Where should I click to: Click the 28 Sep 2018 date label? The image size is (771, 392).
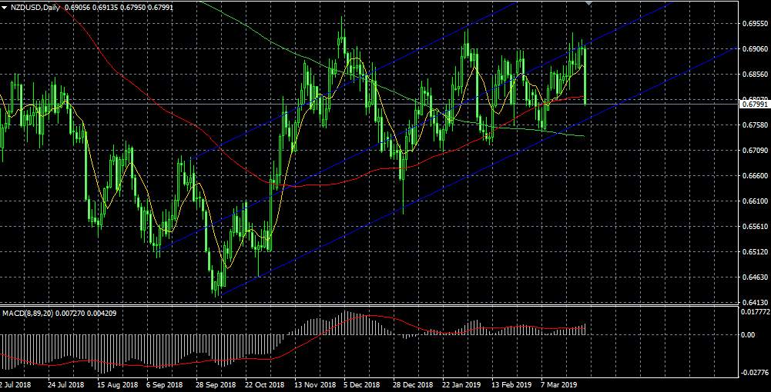[214, 385]
